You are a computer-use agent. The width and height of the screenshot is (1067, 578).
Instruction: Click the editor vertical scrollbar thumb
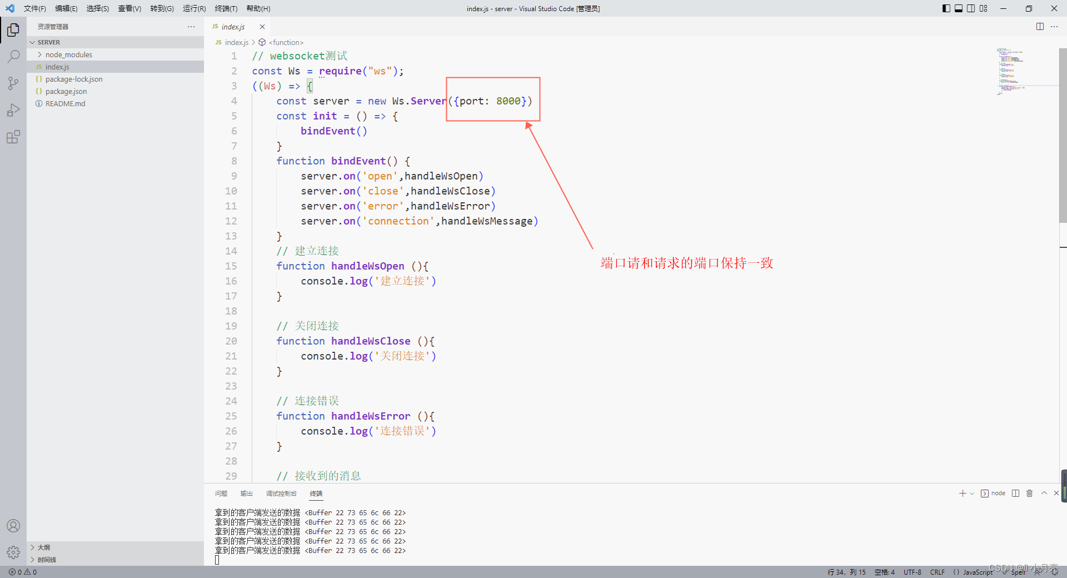[x=1063, y=135]
